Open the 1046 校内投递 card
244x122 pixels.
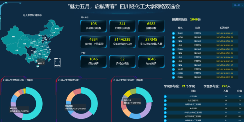pos(151,61)
